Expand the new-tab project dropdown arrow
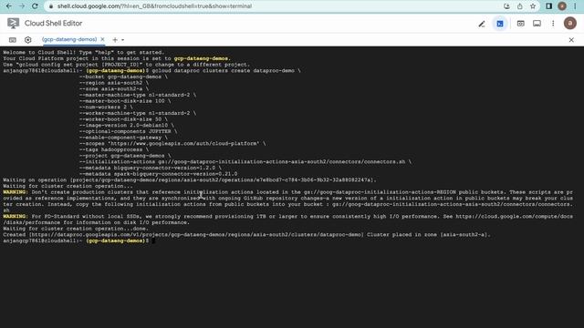 click(122, 40)
